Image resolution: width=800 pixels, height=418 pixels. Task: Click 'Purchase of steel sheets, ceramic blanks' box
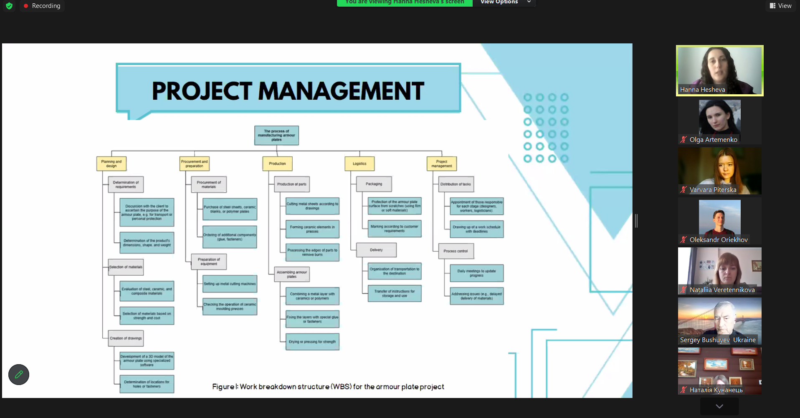pos(230,209)
